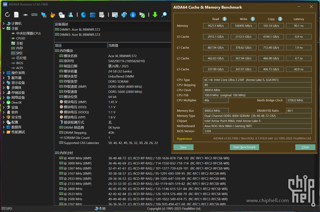Click the Close button in benchmark window

click(x=305, y=147)
